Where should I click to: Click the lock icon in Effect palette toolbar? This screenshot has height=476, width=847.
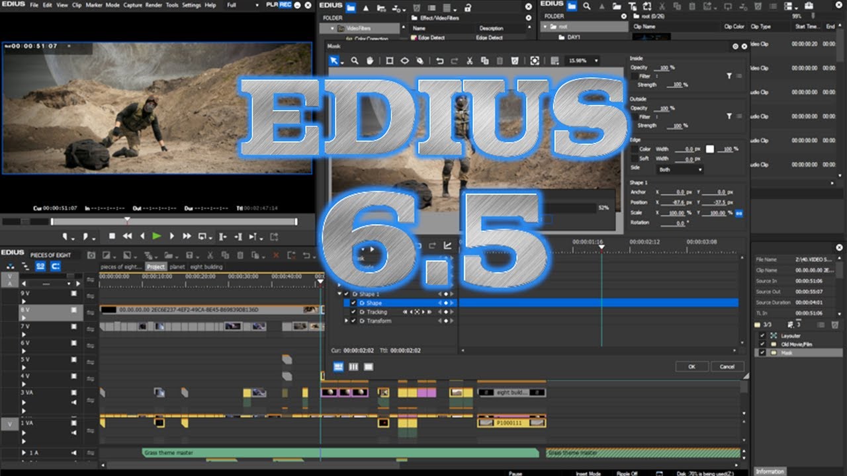468,7
